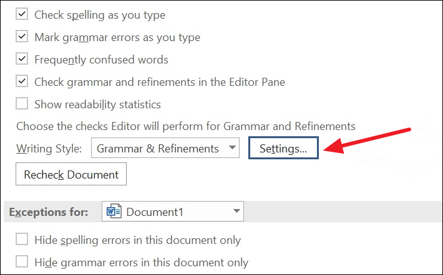443x275 pixels.
Task: Click the Writing Style: label
Action: (49, 149)
